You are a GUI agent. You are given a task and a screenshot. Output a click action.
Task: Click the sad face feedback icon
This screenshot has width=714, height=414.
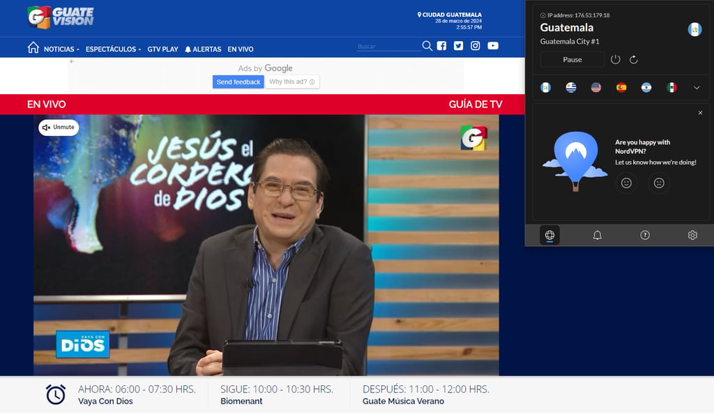coord(659,183)
